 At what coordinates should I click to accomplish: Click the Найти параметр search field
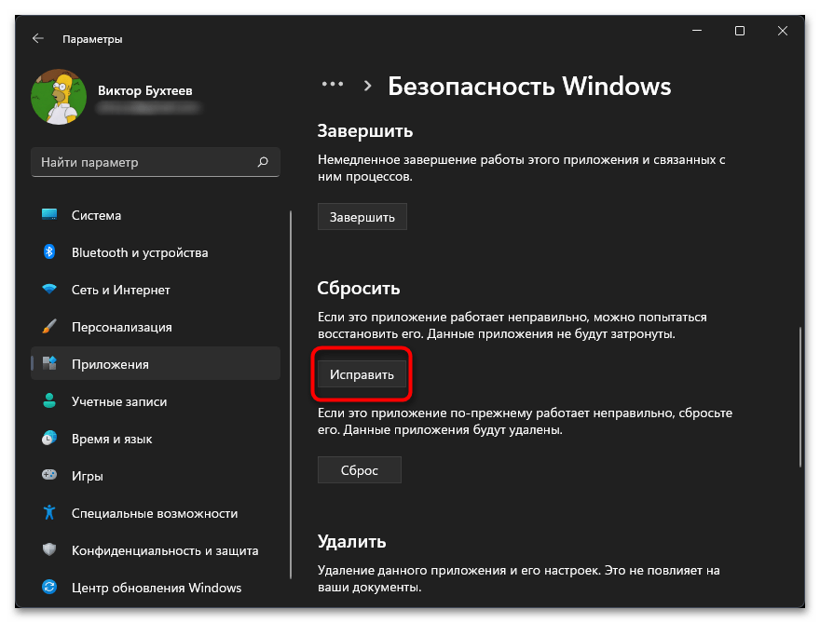(144, 162)
